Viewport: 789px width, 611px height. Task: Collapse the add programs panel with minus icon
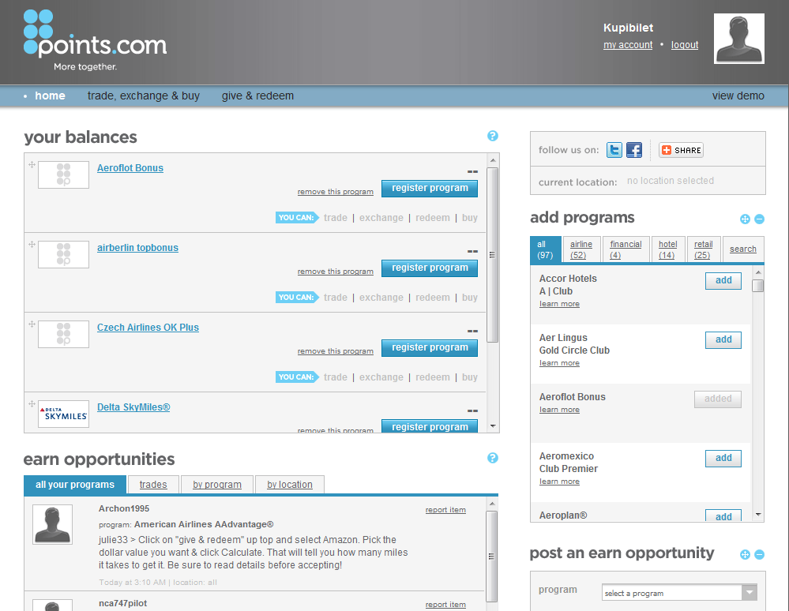[759, 219]
